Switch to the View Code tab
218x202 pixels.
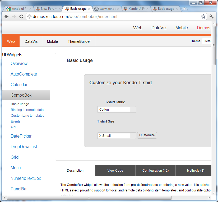[115, 171]
